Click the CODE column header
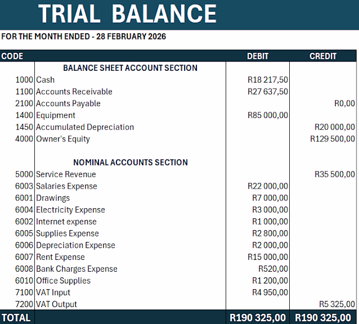The image size is (359, 324). coord(12,56)
